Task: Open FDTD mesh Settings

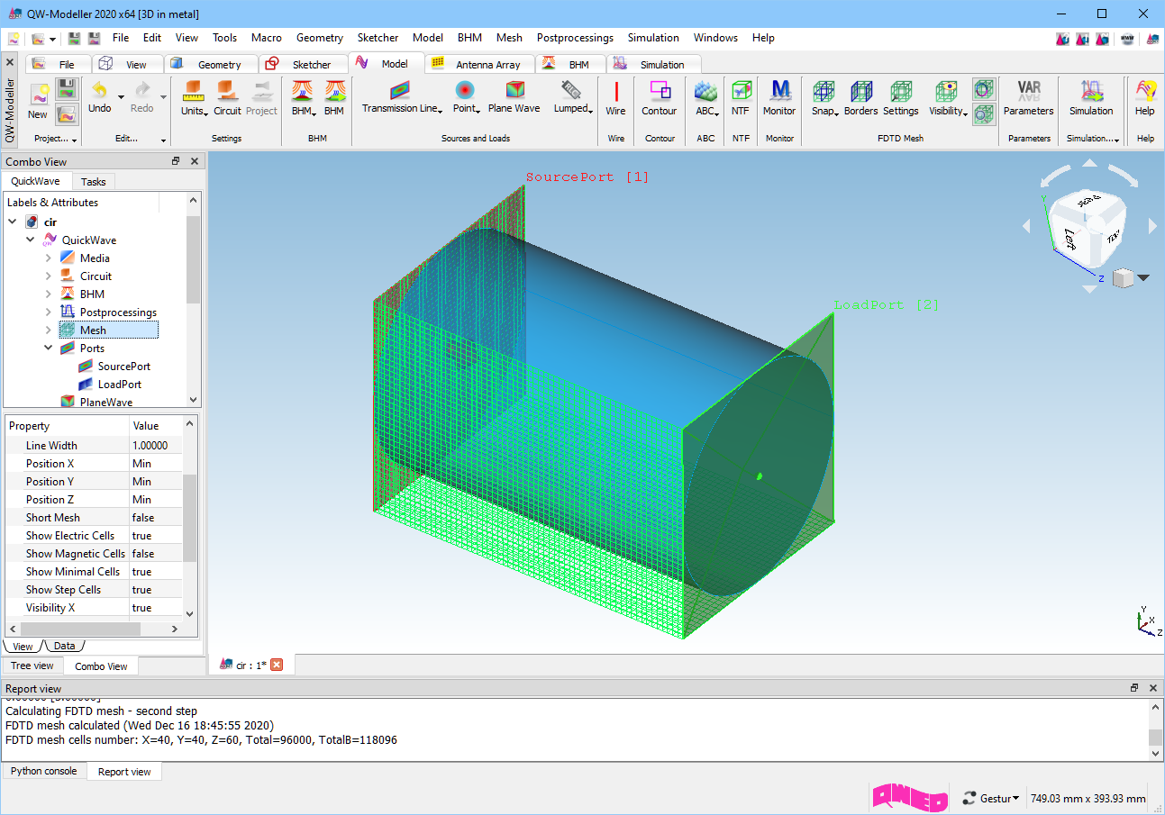Action: (x=900, y=99)
